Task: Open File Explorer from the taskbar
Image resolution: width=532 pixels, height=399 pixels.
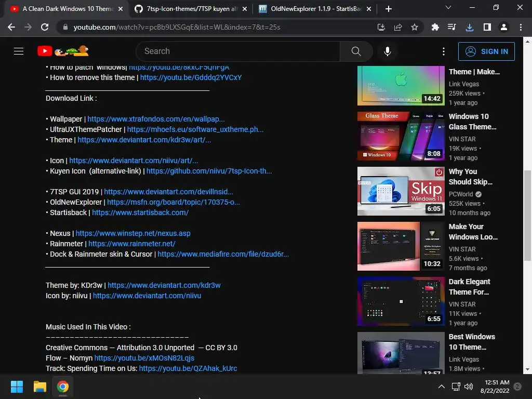Action: tap(39, 387)
